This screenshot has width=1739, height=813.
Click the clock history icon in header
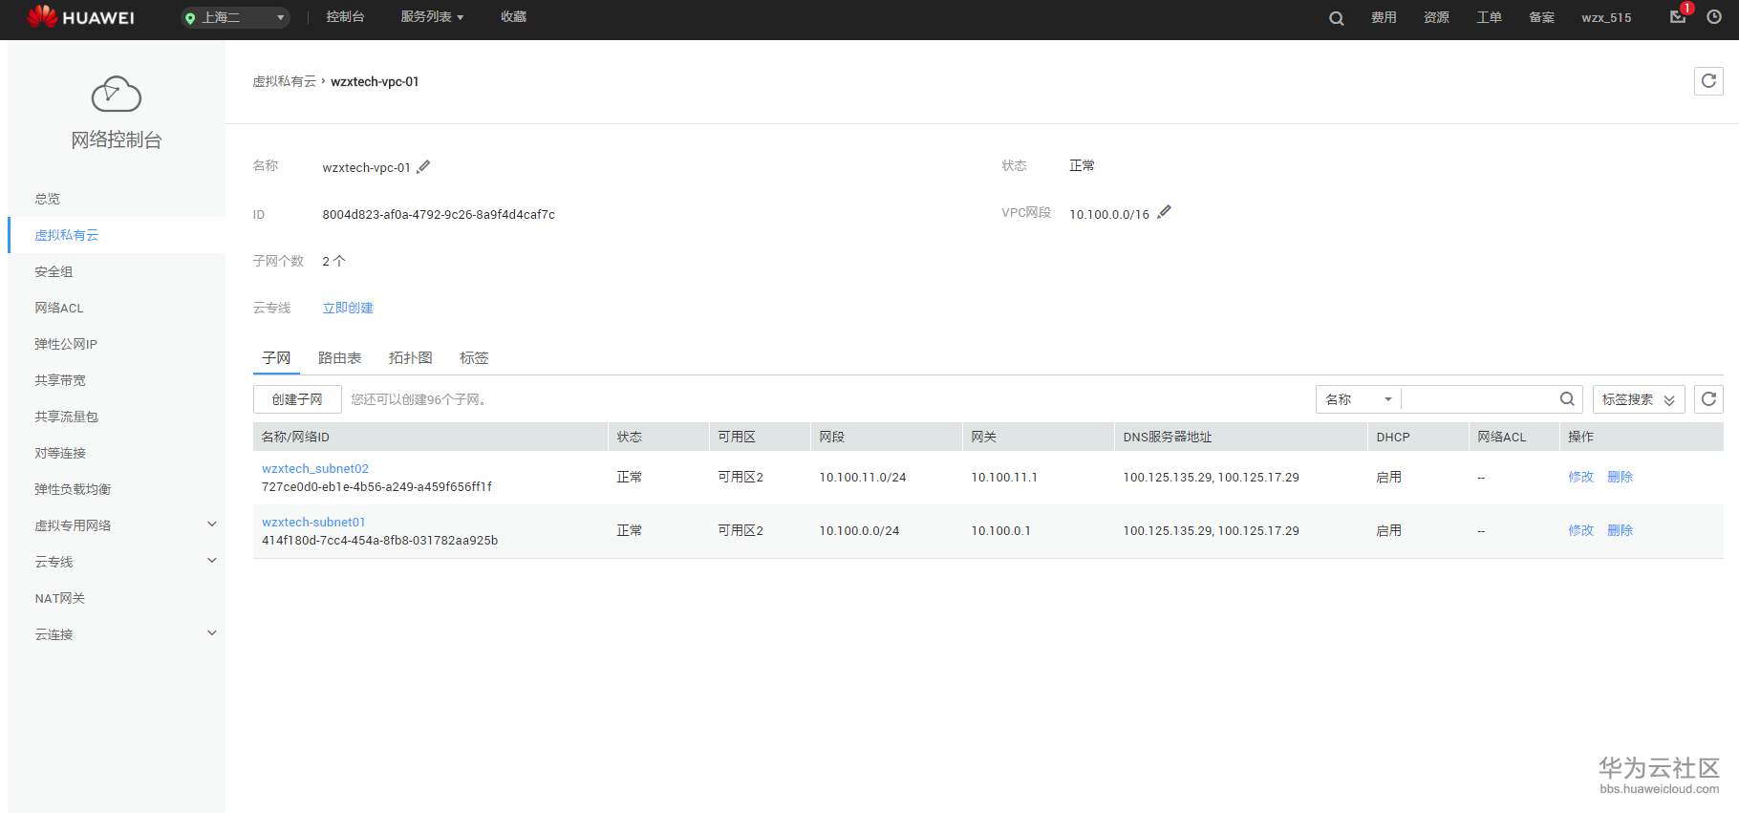pos(1714,17)
